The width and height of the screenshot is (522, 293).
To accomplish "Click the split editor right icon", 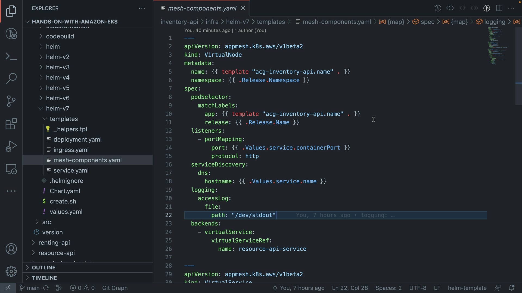I will [499, 8].
